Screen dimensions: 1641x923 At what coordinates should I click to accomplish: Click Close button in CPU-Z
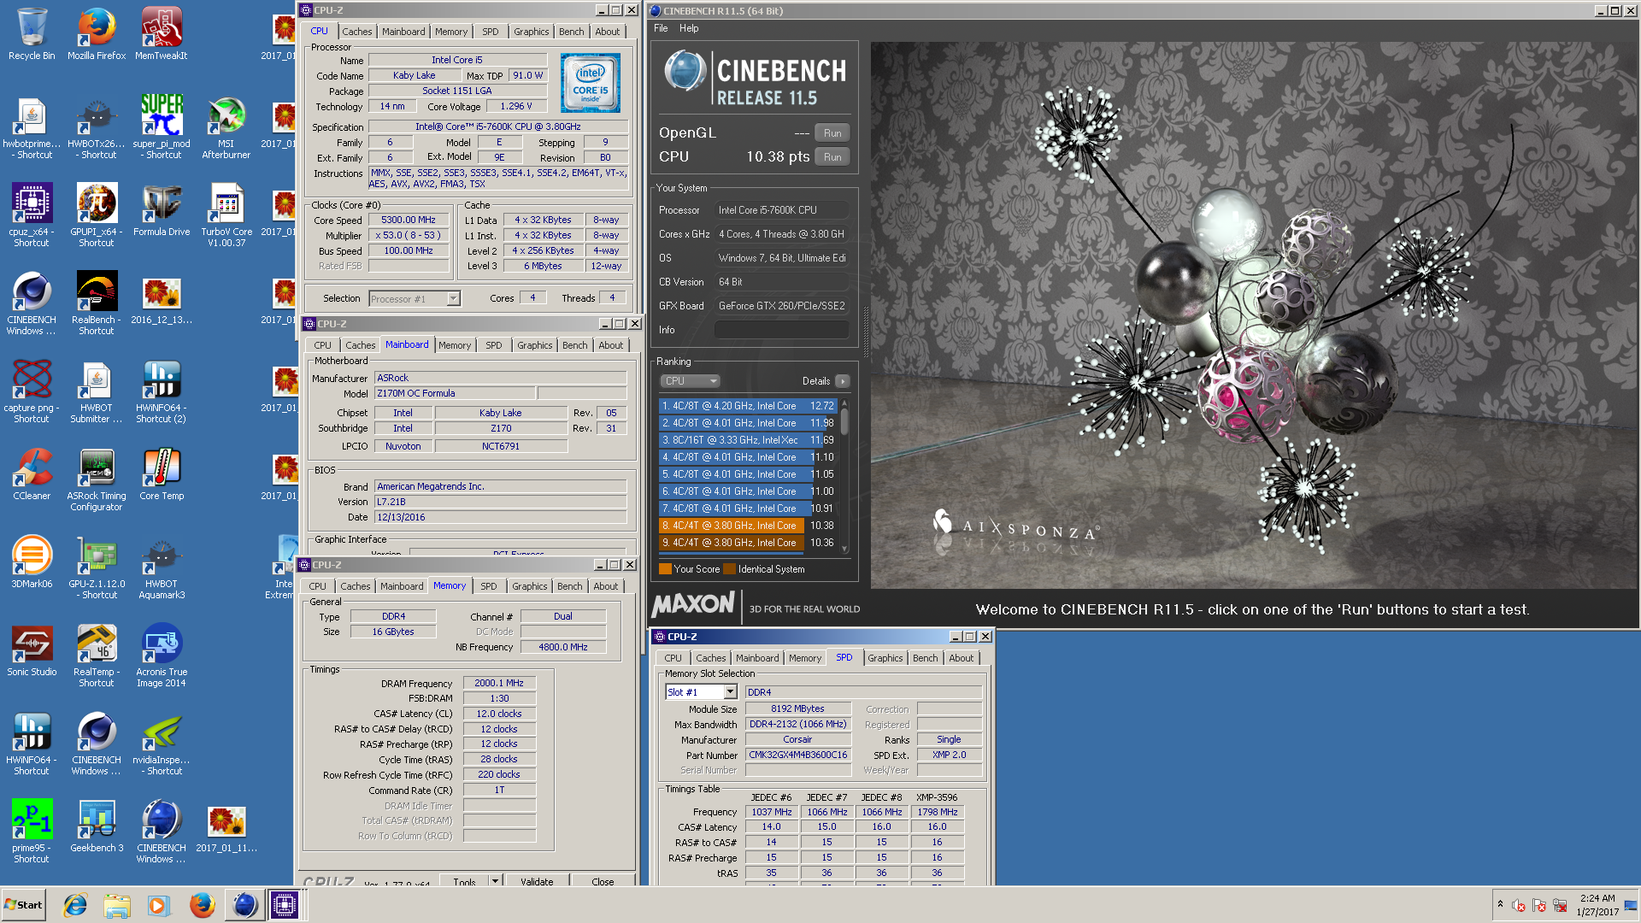[603, 881]
